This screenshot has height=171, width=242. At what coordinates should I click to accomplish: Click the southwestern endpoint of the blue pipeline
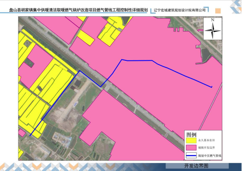pos(30,136)
